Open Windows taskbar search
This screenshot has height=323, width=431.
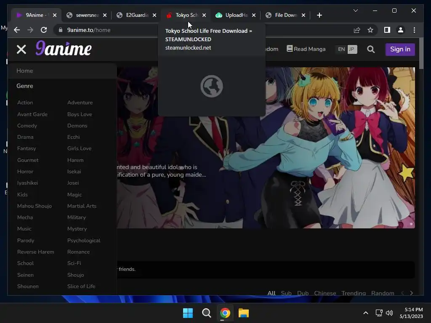[x=206, y=313]
